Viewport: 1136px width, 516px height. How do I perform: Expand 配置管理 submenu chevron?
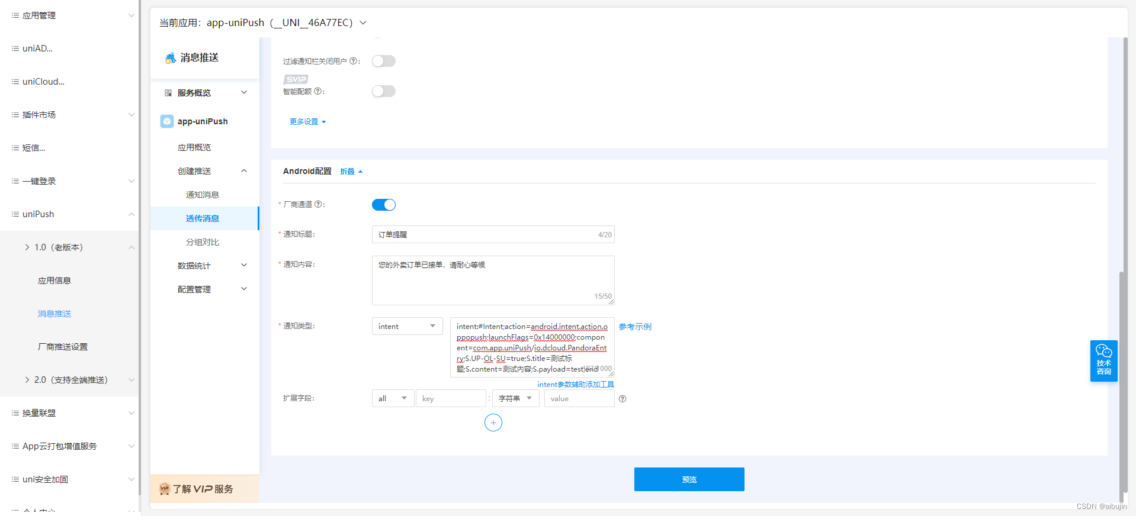[x=244, y=289]
